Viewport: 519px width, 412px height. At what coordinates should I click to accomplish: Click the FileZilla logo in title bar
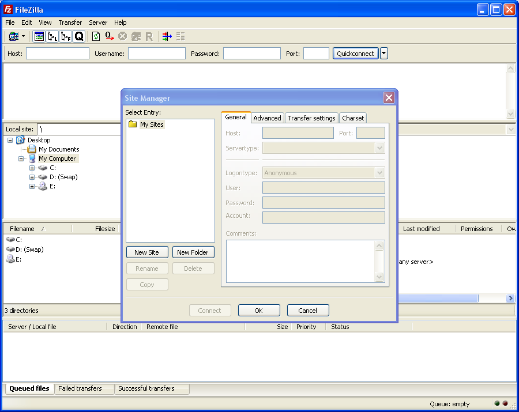8,10
